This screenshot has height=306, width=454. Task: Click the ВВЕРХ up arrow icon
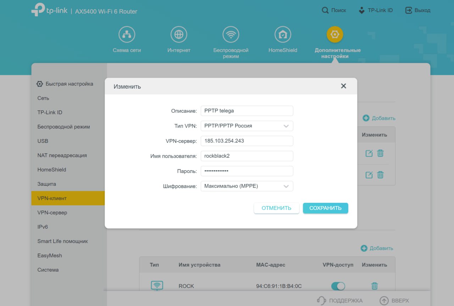(384, 301)
